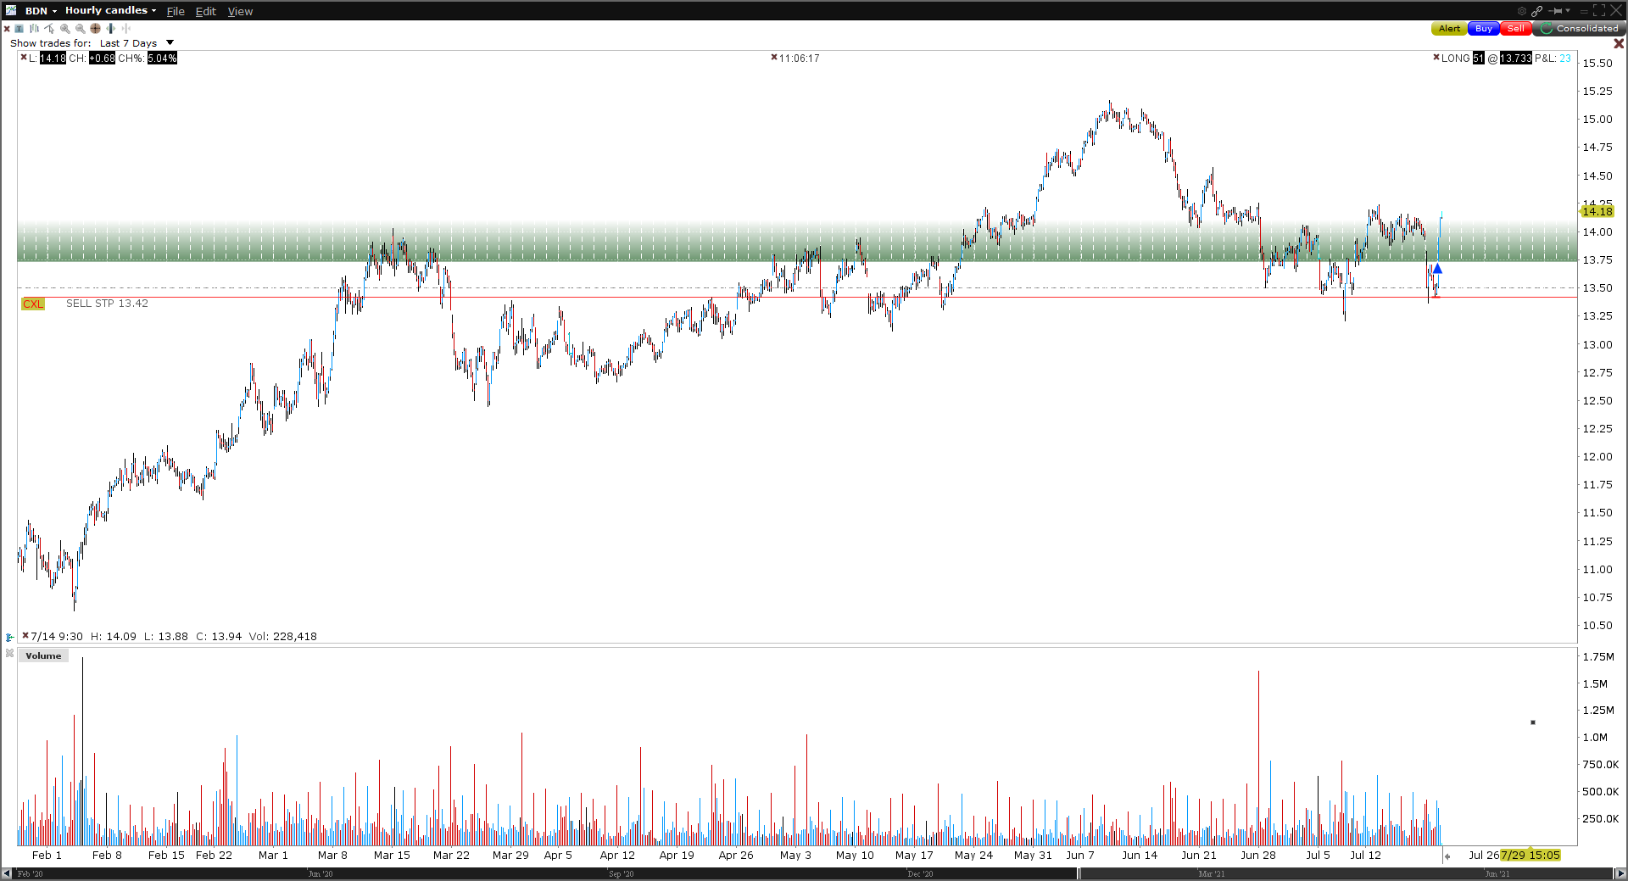Viewport: 1628px width, 881px height.
Task: Click the 14.18 current price tag
Action: pos(1597,211)
